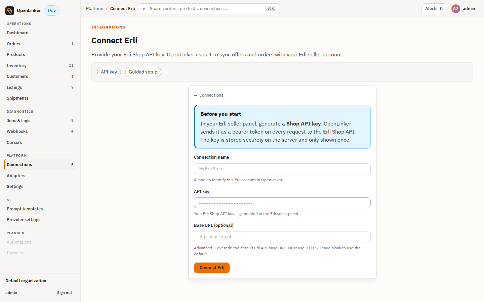Click the Base URL input field
Image resolution: width=484 pixels, height=302 pixels.
tap(282, 237)
